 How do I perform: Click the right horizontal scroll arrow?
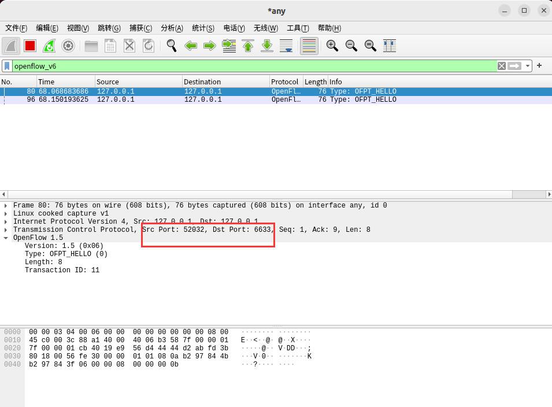click(549, 194)
